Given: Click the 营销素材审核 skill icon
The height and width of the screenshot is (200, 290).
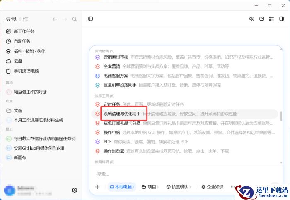Looking at the screenshot, I should coord(97,57).
